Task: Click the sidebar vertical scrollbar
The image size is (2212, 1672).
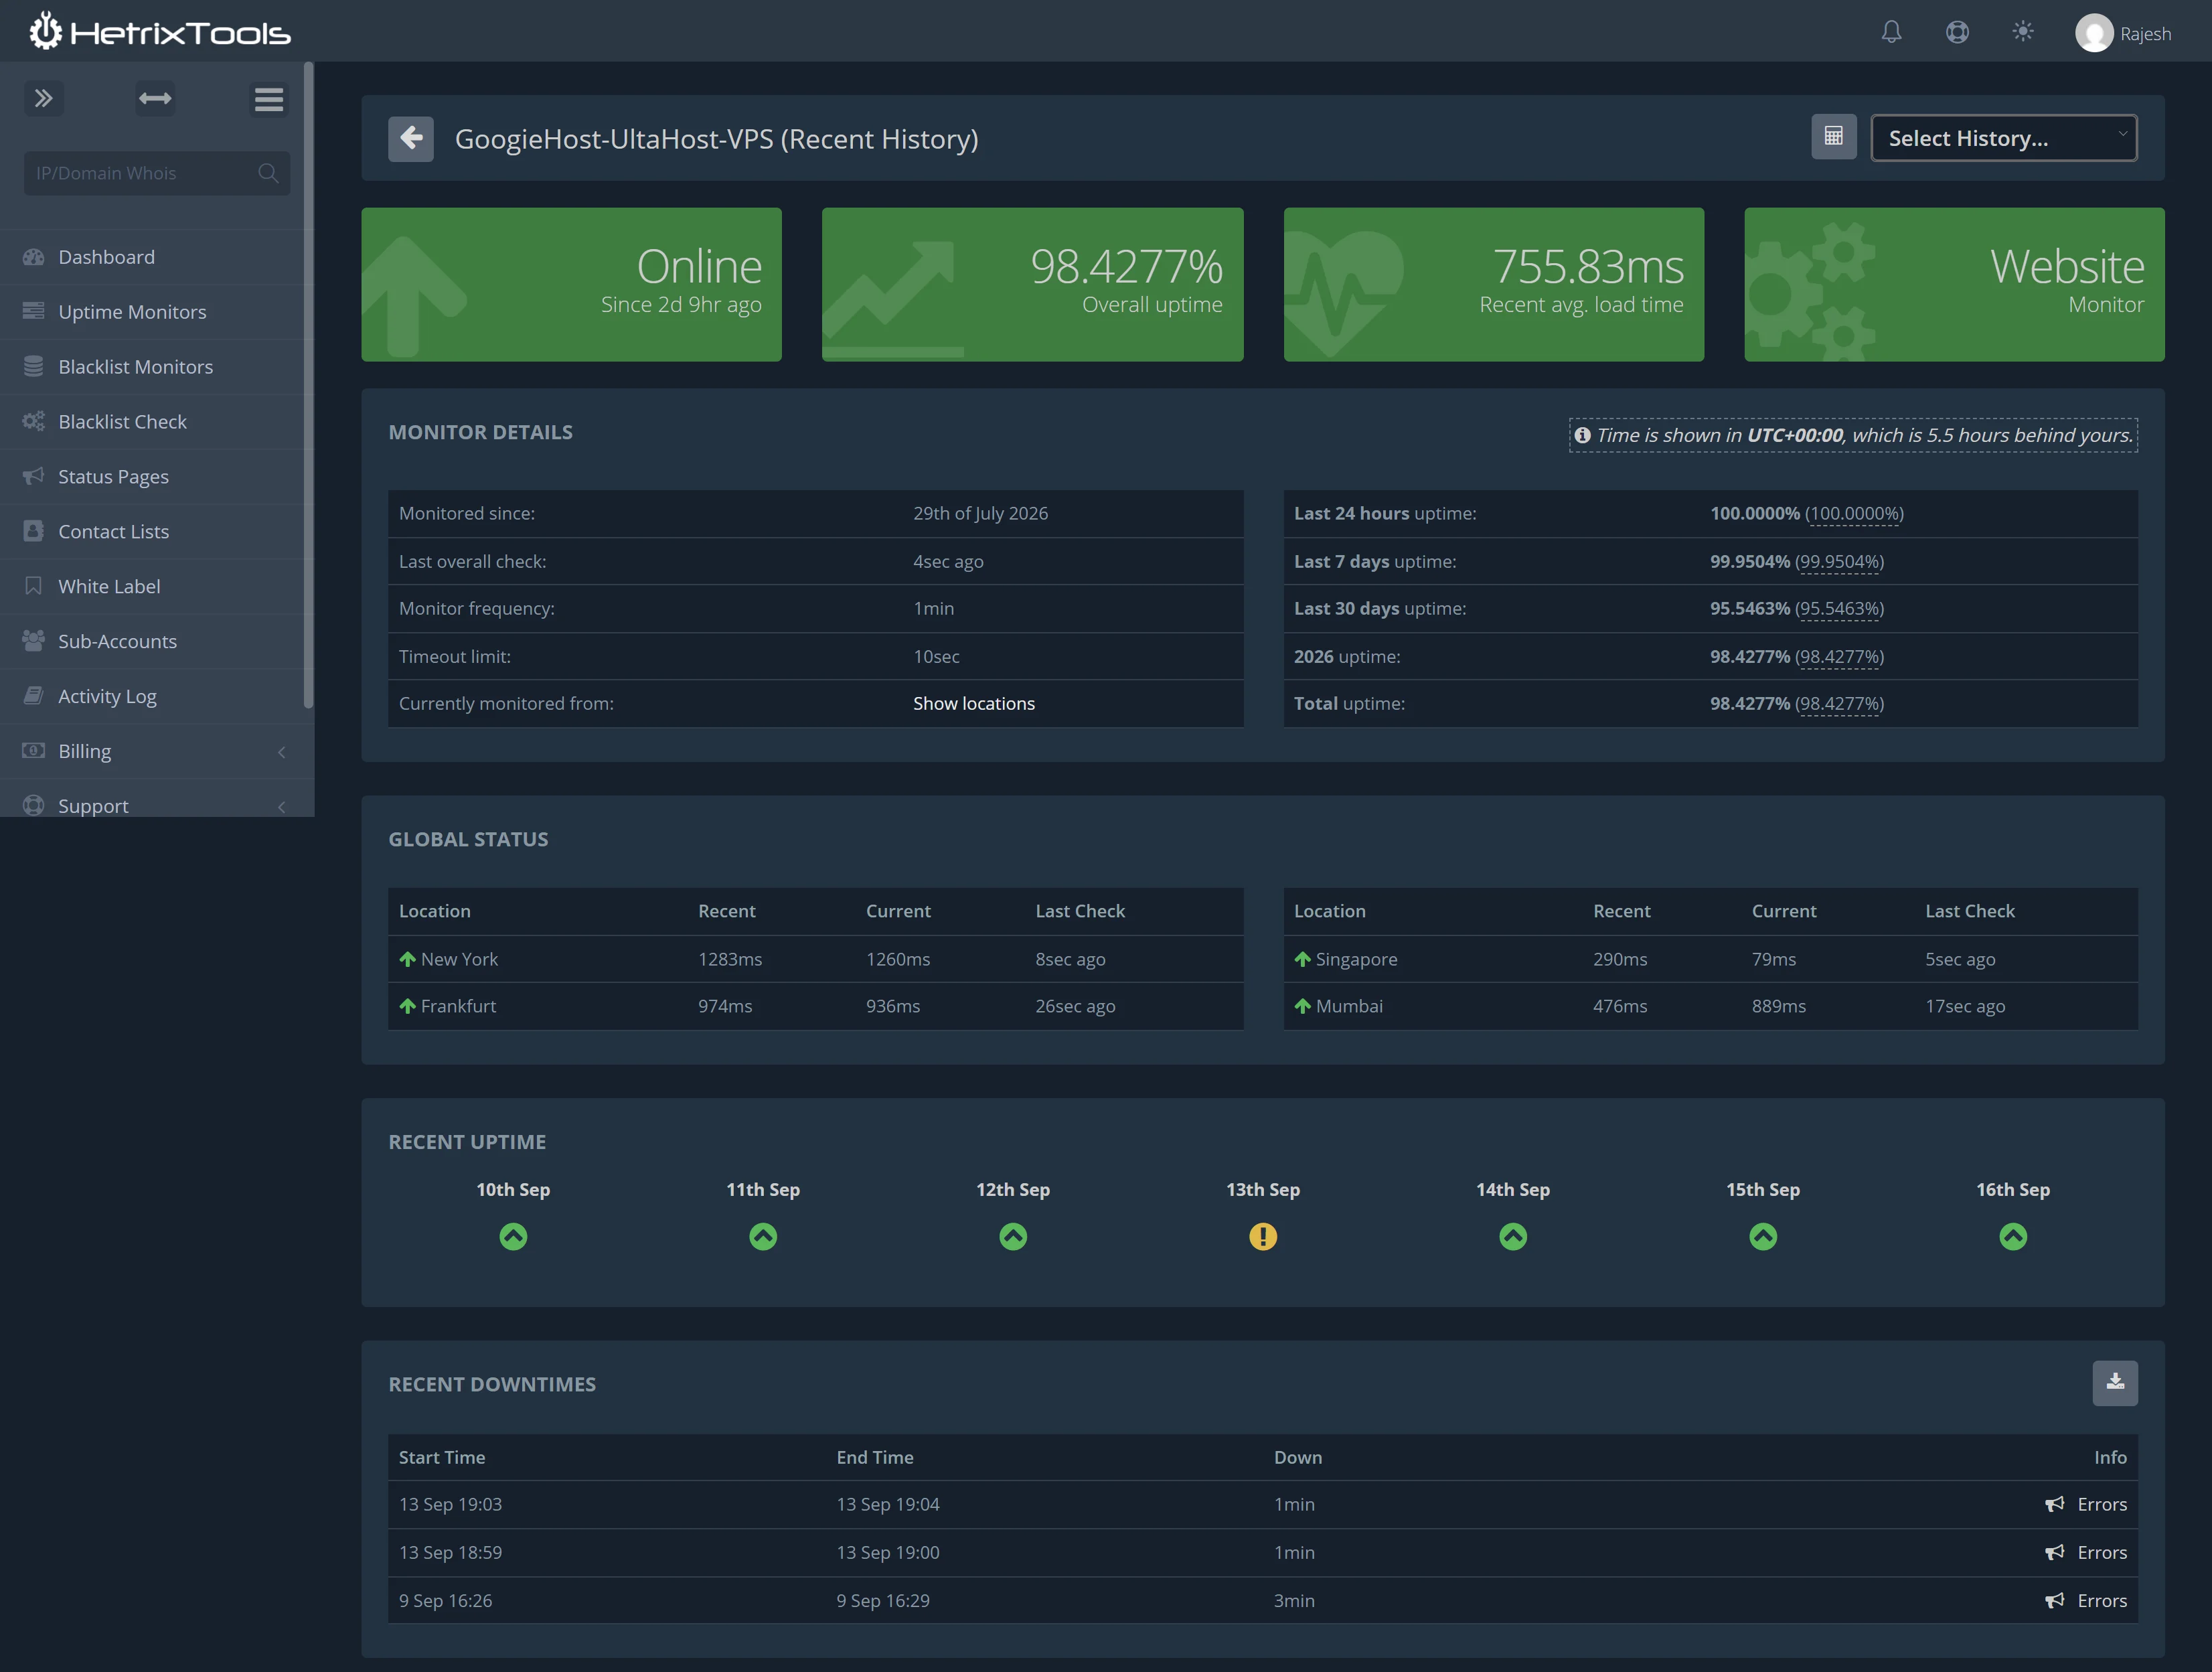Action: coord(308,385)
